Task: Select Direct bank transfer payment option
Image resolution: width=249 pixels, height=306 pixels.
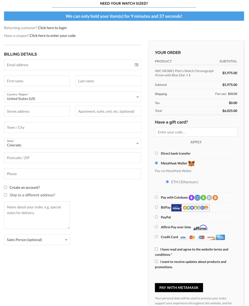Action: [x=156, y=153]
